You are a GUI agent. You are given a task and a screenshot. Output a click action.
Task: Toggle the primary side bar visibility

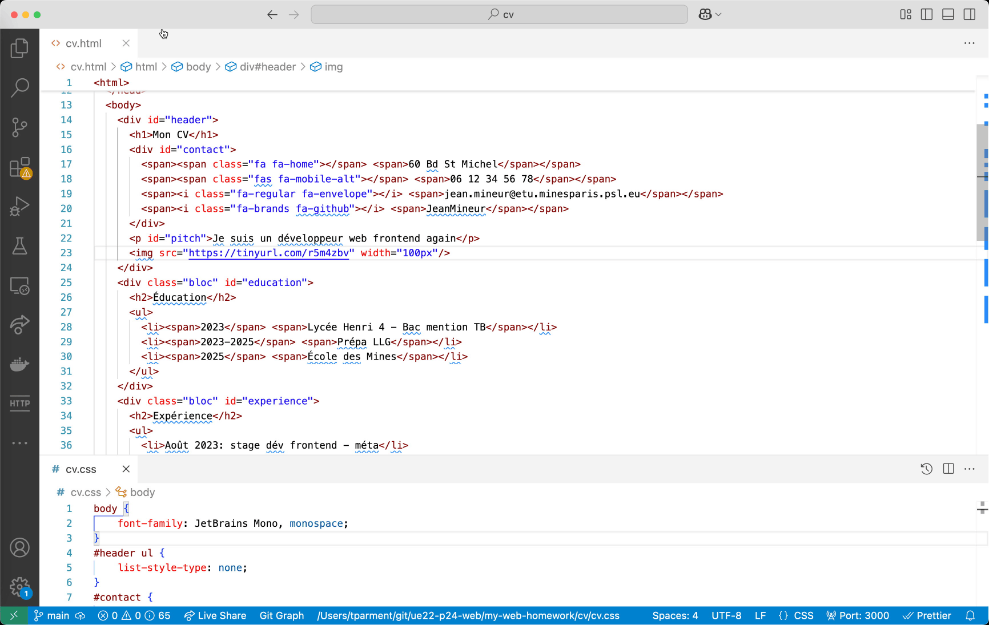point(927,14)
